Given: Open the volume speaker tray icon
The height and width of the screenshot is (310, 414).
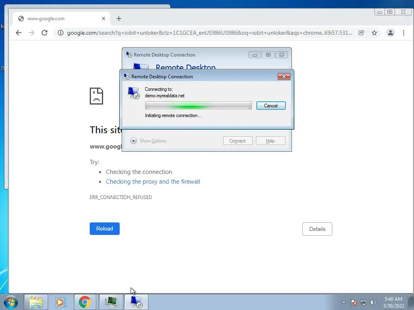Looking at the screenshot, I should point(373,302).
